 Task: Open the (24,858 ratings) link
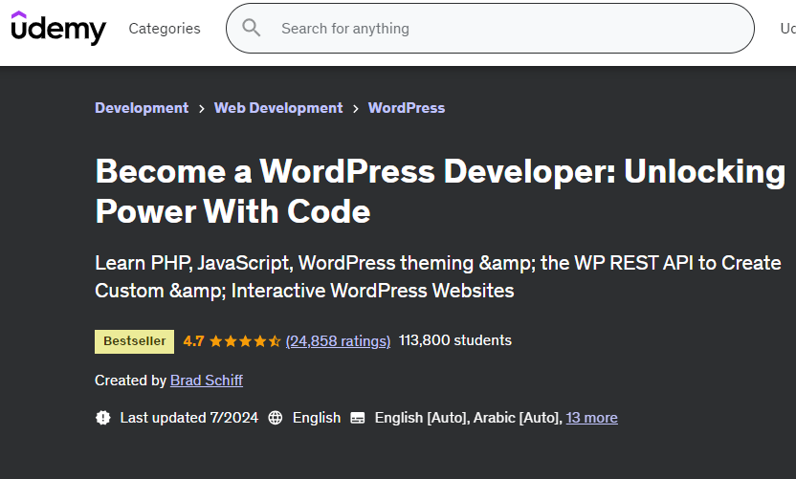(338, 340)
